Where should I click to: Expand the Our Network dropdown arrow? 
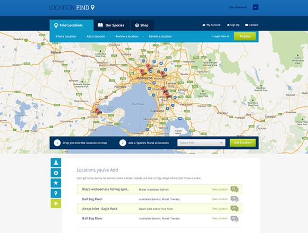[255, 7]
